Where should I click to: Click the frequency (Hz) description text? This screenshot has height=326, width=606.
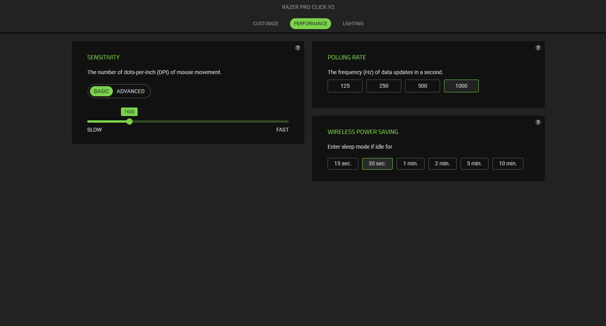point(385,72)
